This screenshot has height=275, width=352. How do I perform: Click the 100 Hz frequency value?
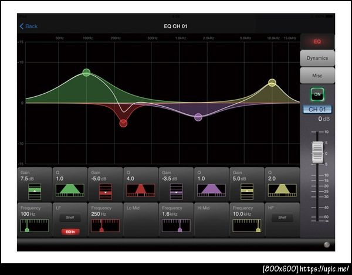tap(28, 214)
